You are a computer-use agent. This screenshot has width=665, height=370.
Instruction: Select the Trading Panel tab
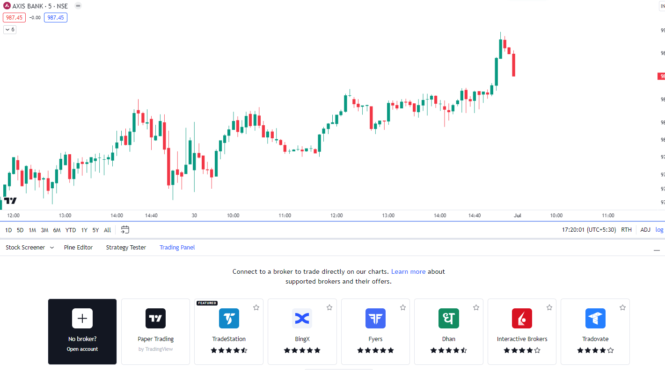(177, 248)
